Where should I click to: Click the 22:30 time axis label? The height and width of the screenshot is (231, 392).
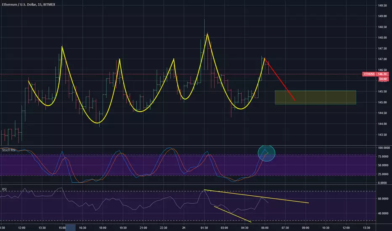[164, 228]
